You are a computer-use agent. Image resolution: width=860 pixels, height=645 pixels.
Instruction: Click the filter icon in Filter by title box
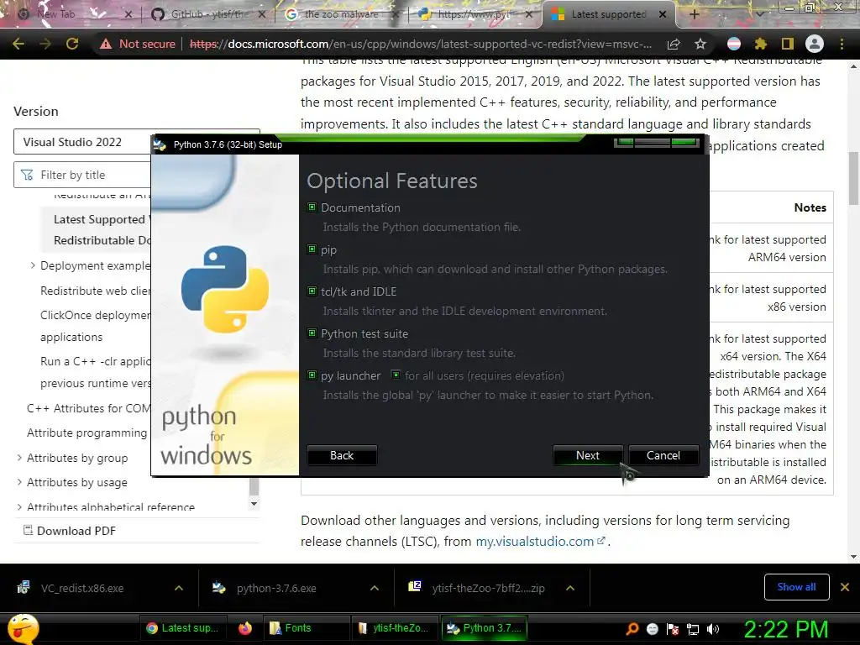coord(26,175)
